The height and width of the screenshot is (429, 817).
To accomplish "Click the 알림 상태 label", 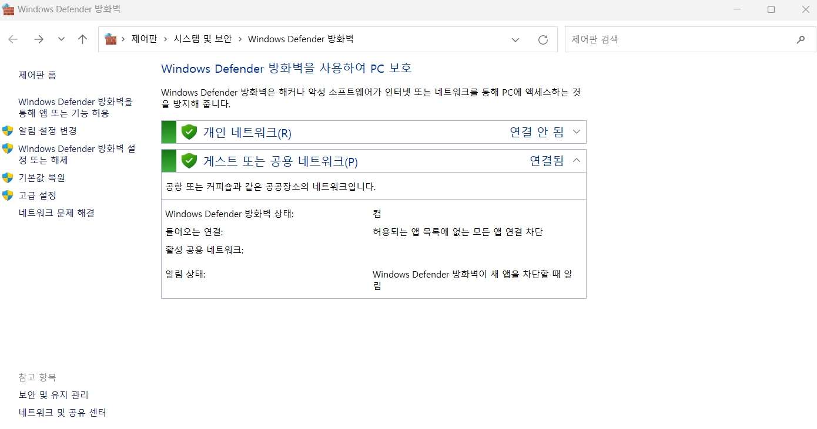I will [185, 274].
